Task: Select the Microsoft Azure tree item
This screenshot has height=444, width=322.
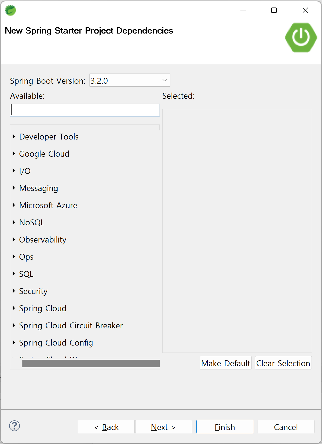Action: point(48,205)
